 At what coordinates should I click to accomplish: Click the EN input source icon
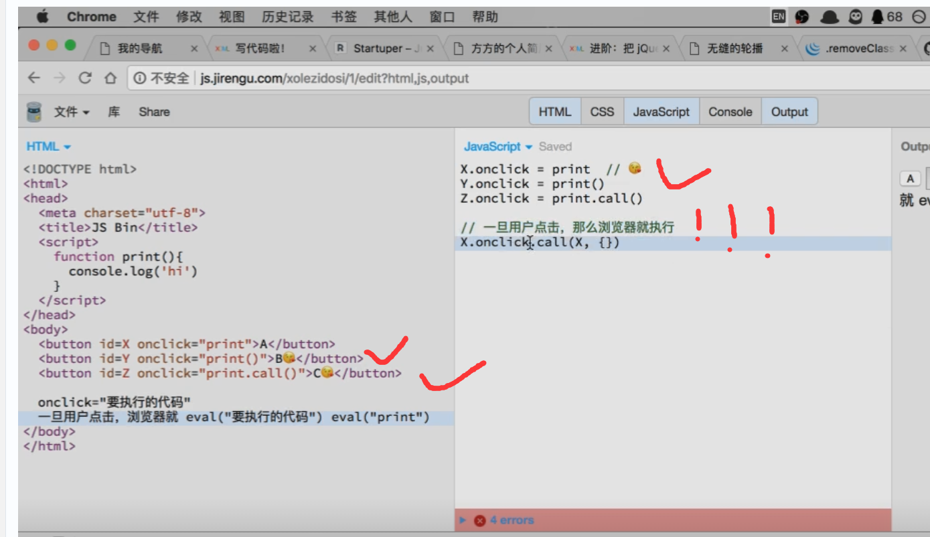[x=778, y=17]
